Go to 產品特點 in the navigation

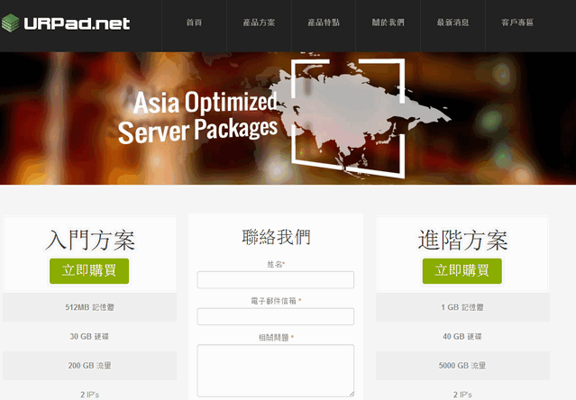[x=324, y=23]
